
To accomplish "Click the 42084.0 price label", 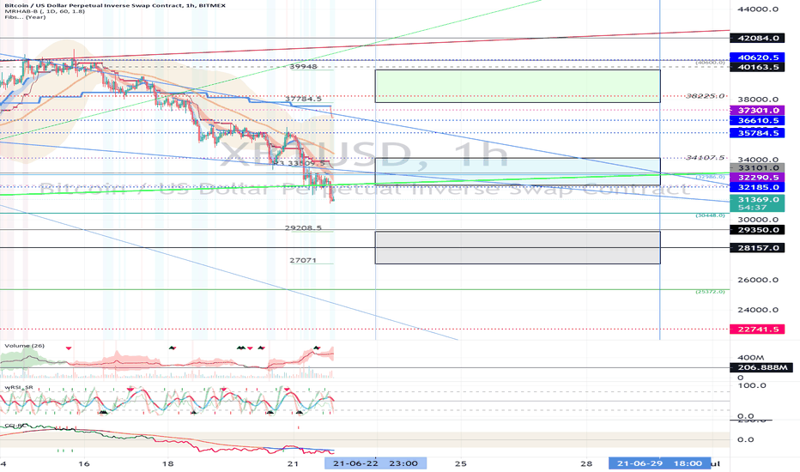I will click(758, 39).
